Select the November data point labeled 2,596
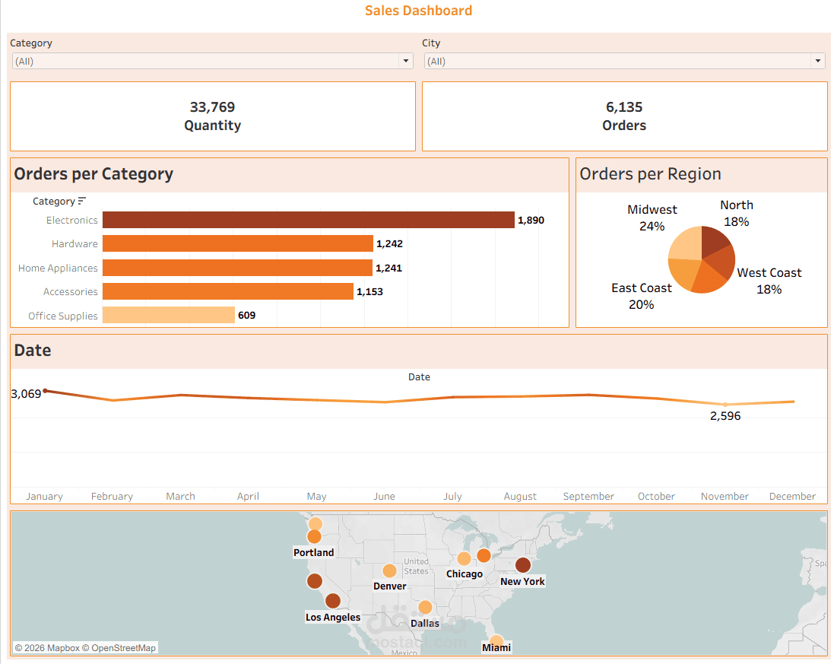The height and width of the screenshot is (664, 834). (x=725, y=404)
